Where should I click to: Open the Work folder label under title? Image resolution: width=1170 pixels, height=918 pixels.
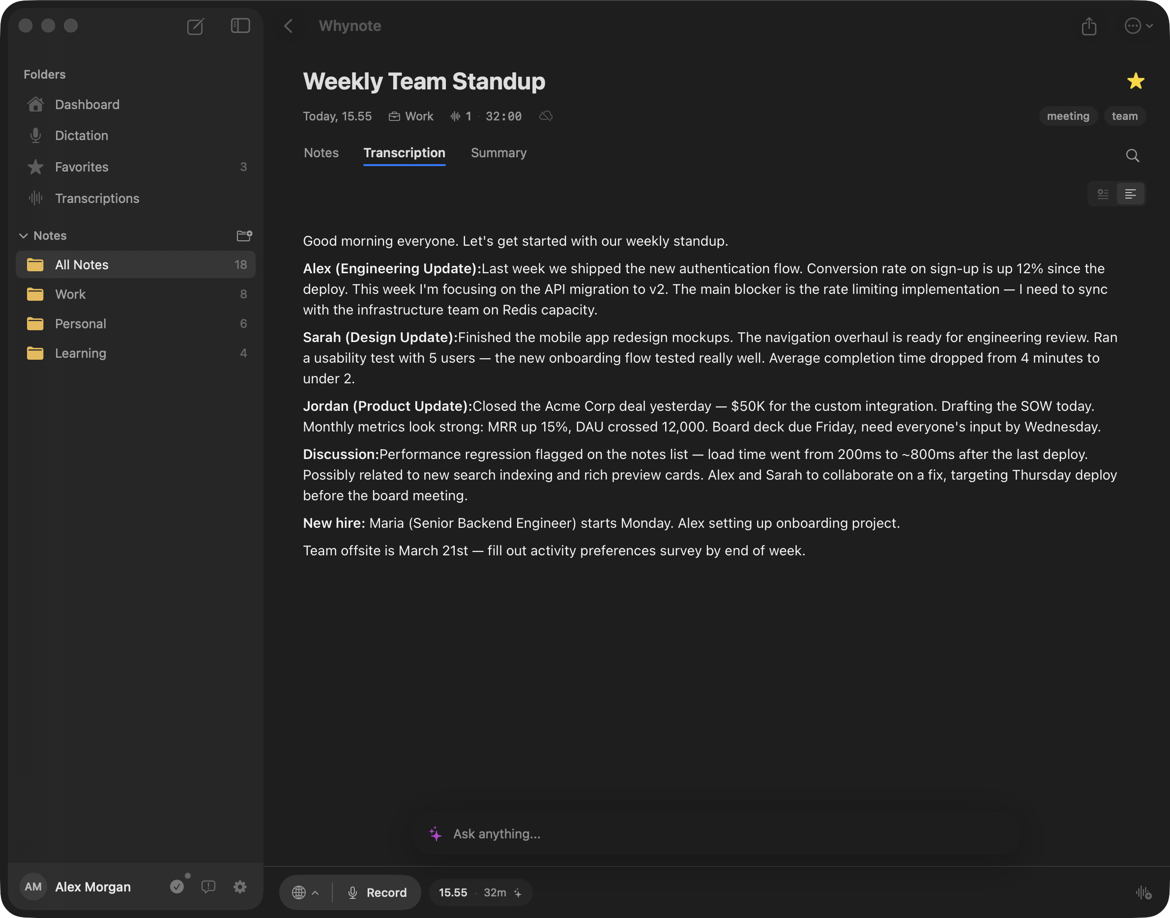[411, 116]
